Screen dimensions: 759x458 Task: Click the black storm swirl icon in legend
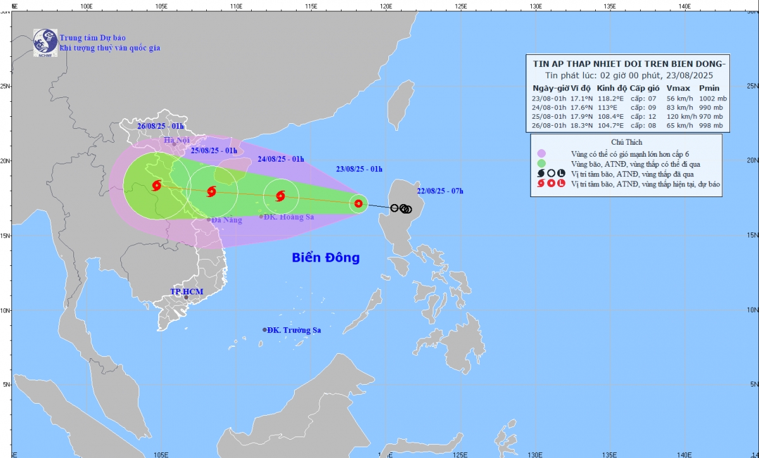541,173
